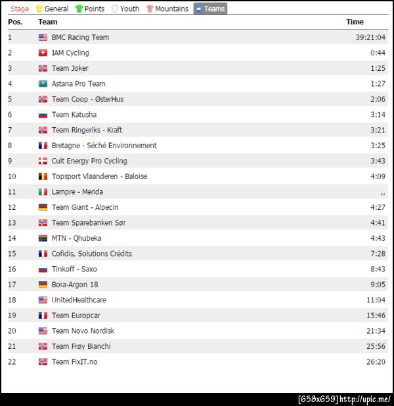Open the Team Novo Nordisk link
The image size is (394, 406).
tap(83, 331)
